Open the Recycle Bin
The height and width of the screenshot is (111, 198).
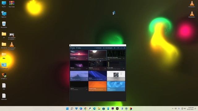[x=4, y=25]
